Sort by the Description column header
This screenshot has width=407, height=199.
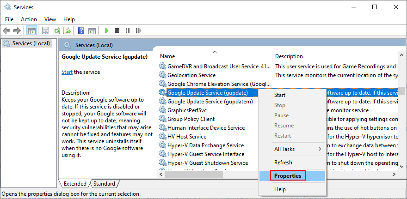(x=335, y=56)
